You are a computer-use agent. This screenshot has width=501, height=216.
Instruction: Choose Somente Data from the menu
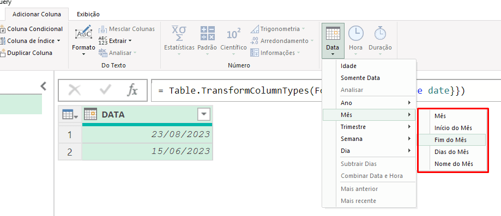[369, 78]
